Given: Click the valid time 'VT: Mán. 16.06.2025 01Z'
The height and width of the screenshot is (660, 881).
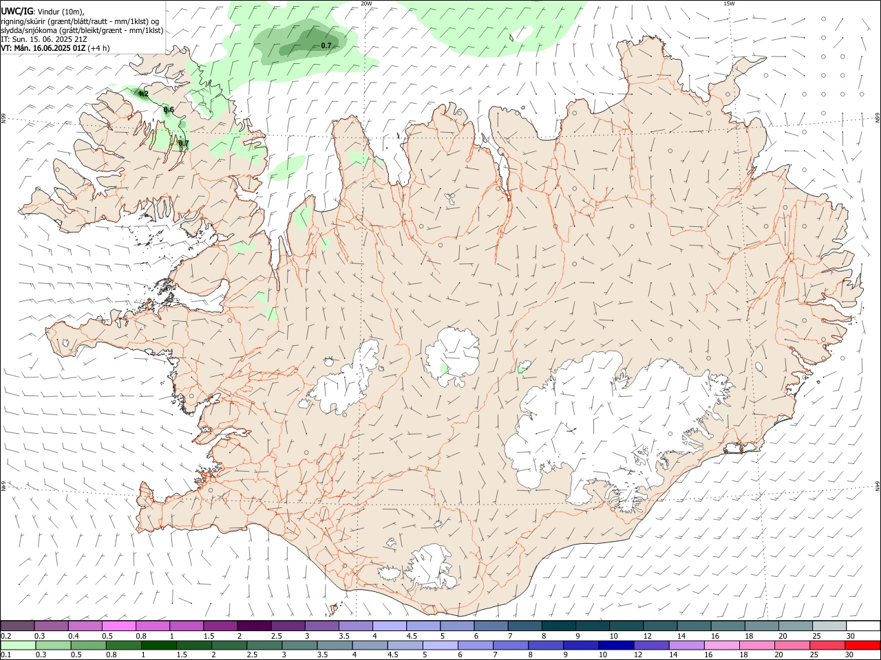Looking at the screenshot, I should pyautogui.click(x=43, y=48).
